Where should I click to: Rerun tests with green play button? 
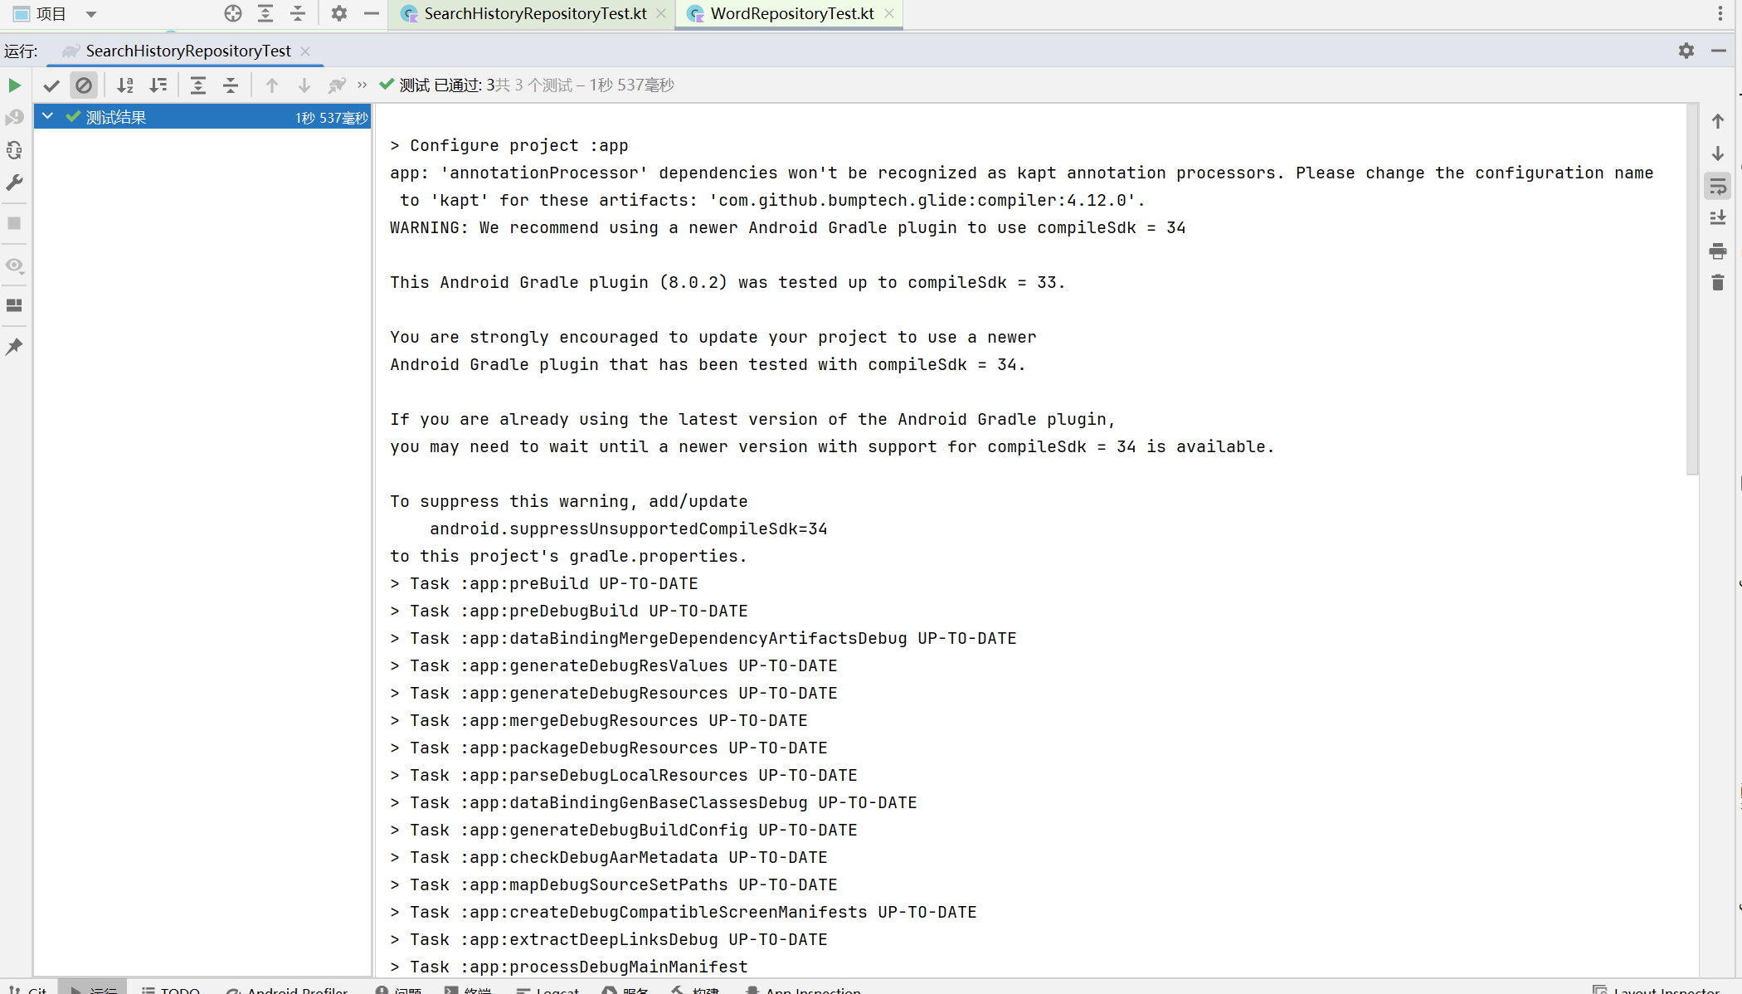pos(14,85)
